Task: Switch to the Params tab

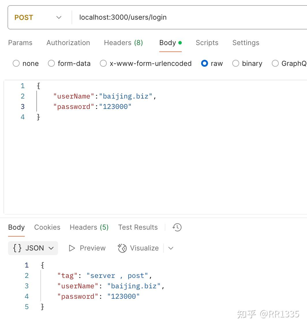Action: 20,43
